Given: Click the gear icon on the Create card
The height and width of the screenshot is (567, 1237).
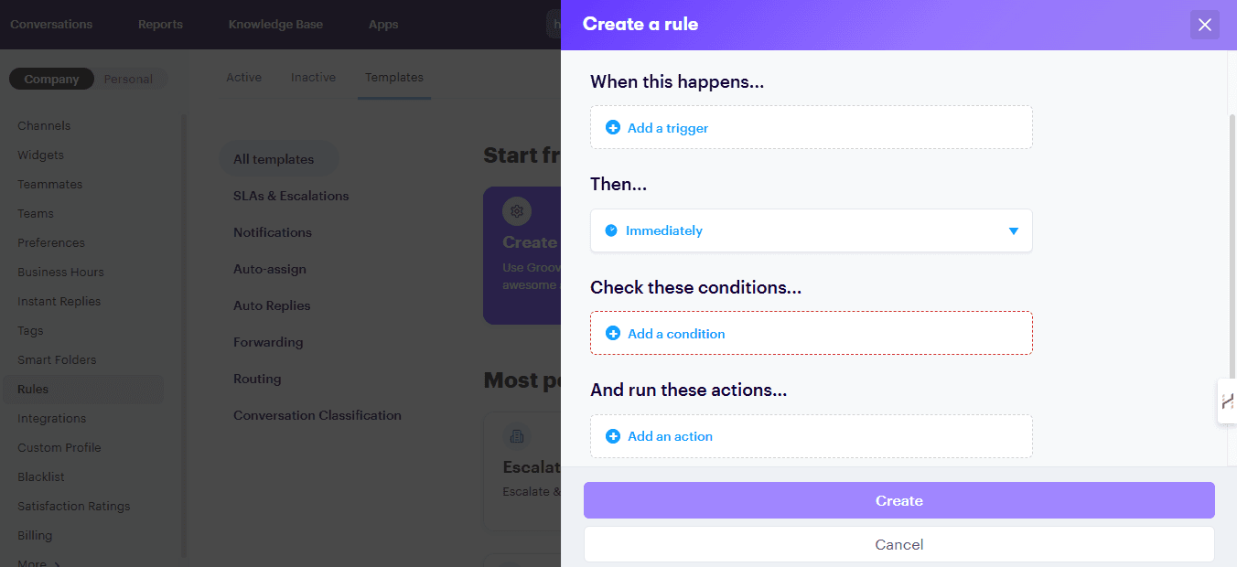Looking at the screenshot, I should (517, 211).
